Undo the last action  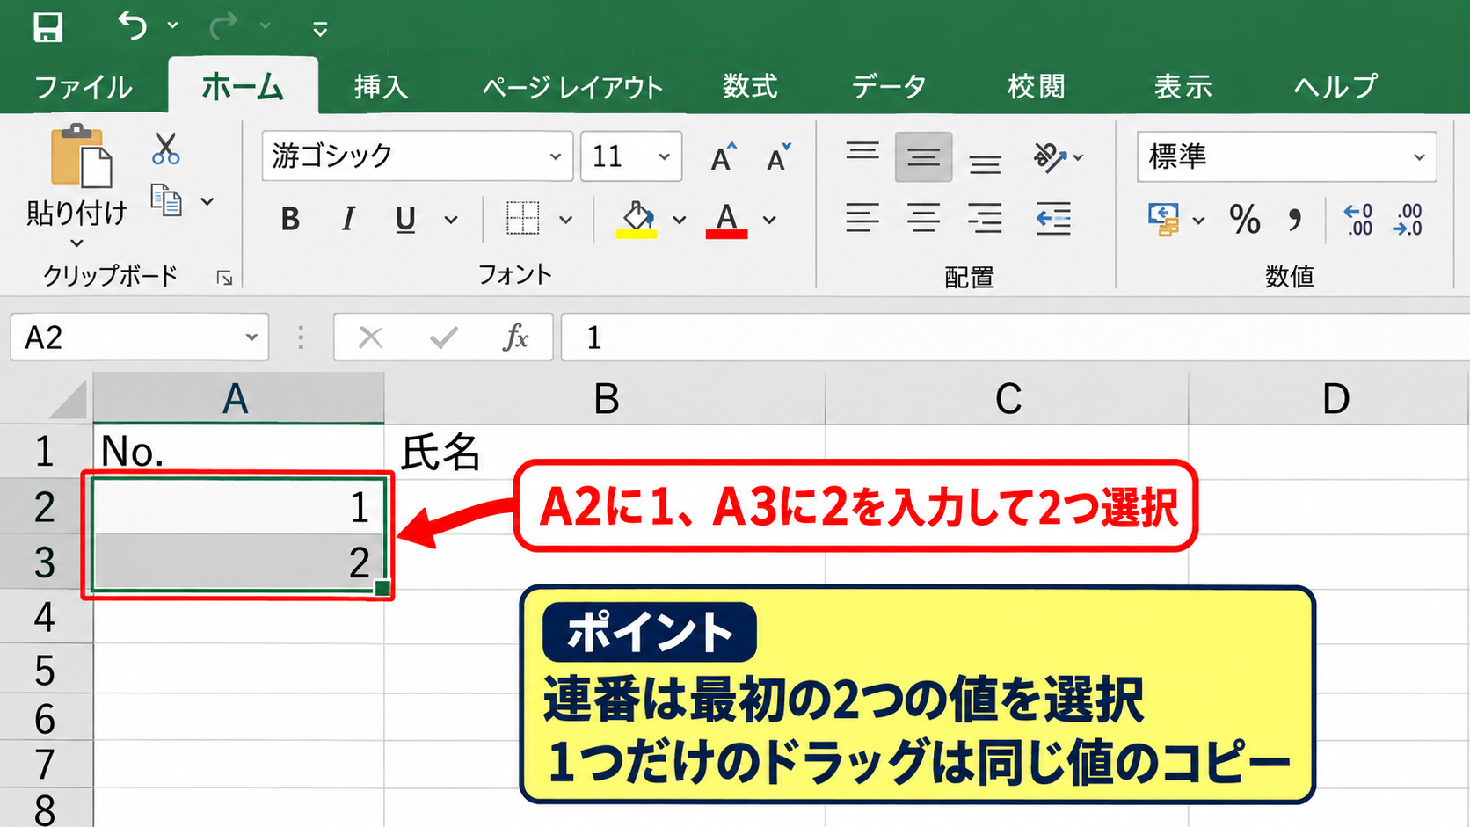pyautogui.click(x=133, y=25)
